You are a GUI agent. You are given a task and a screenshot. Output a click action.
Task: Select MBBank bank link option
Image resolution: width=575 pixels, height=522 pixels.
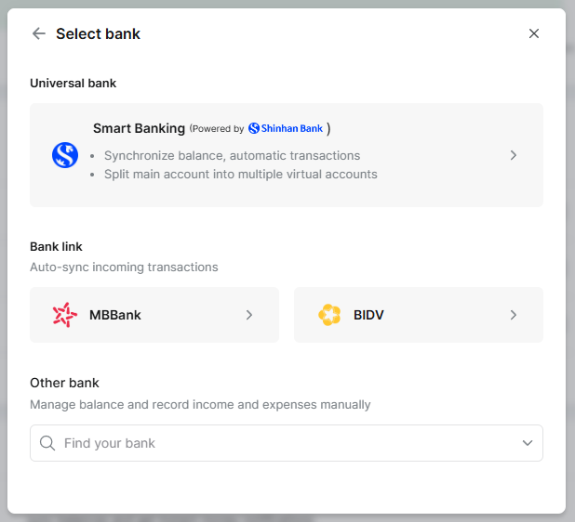coord(154,315)
